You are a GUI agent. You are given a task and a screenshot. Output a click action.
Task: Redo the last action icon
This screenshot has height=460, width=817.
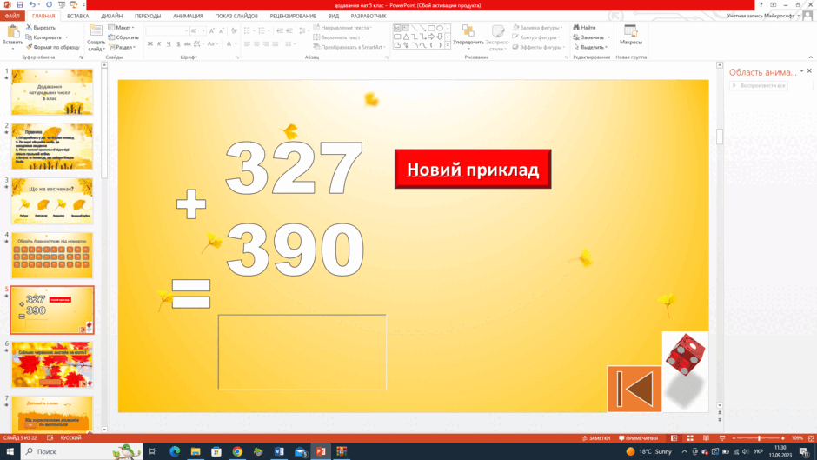coord(49,4)
